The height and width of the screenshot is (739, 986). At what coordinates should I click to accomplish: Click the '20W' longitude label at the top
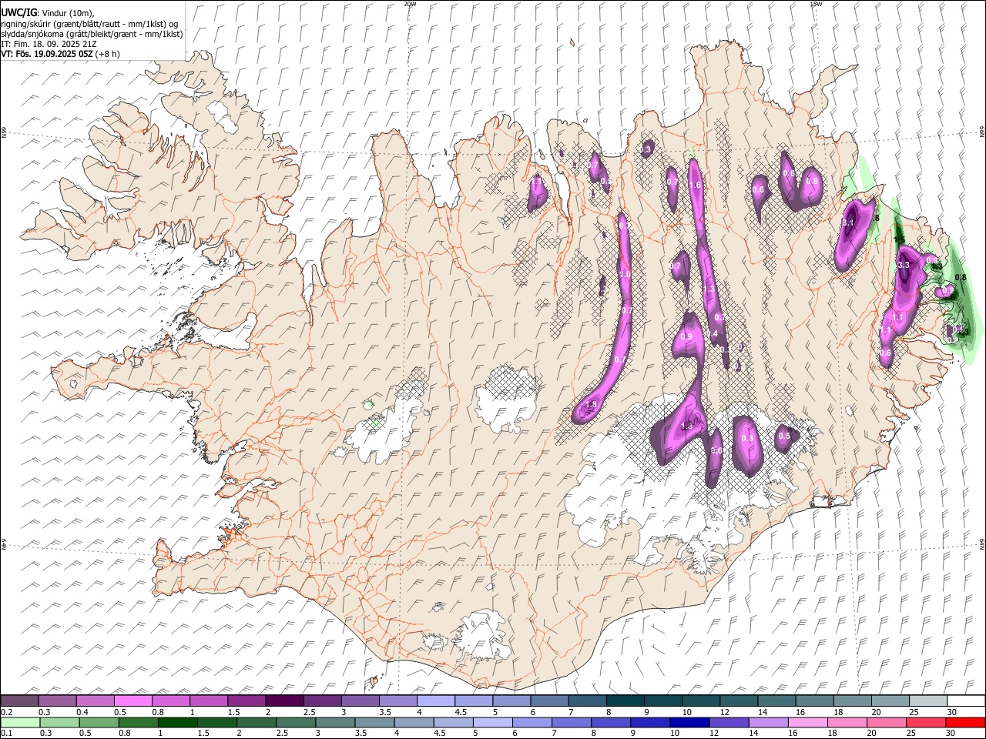click(x=410, y=3)
